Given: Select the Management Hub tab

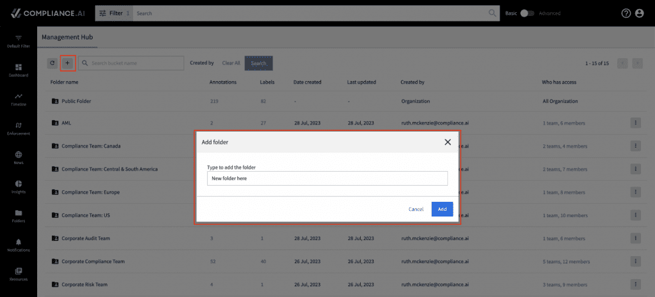Looking at the screenshot, I should (x=67, y=37).
